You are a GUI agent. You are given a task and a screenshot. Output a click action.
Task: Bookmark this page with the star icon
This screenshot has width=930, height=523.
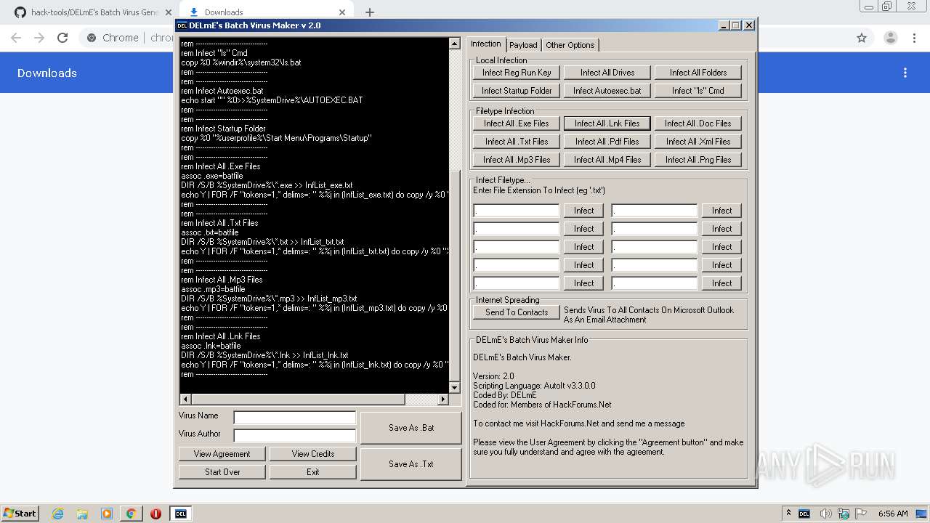(862, 38)
